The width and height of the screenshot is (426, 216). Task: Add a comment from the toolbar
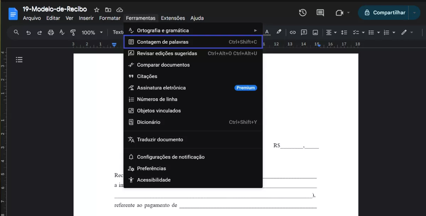(304, 32)
